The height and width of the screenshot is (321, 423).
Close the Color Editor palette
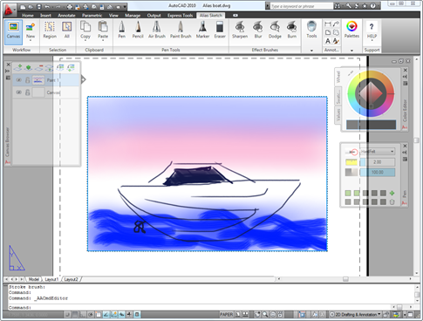pyautogui.click(x=405, y=70)
